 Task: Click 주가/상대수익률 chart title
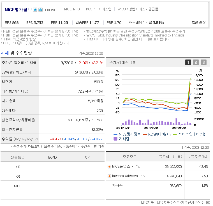[122, 62]
